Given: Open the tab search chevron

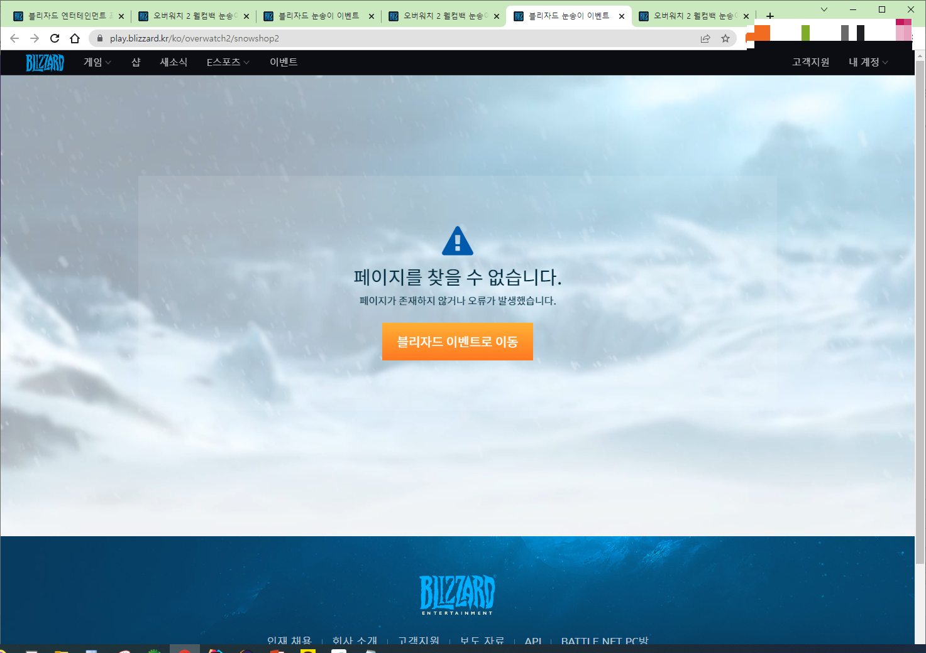Looking at the screenshot, I should (x=824, y=9).
